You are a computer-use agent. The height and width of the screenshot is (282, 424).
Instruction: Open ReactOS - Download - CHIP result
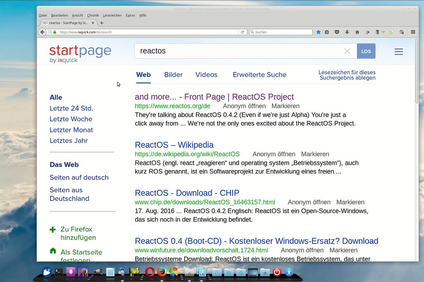[x=187, y=193]
